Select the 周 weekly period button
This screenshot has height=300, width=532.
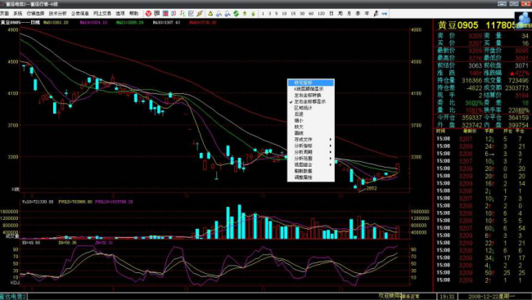pyautogui.click(x=340, y=14)
